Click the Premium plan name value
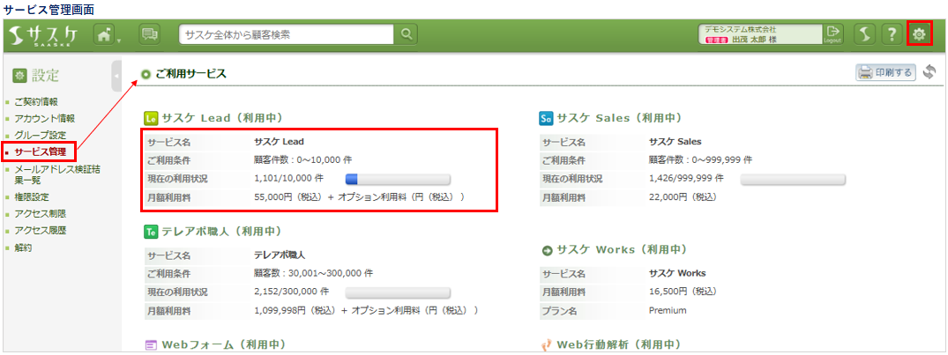 click(668, 310)
